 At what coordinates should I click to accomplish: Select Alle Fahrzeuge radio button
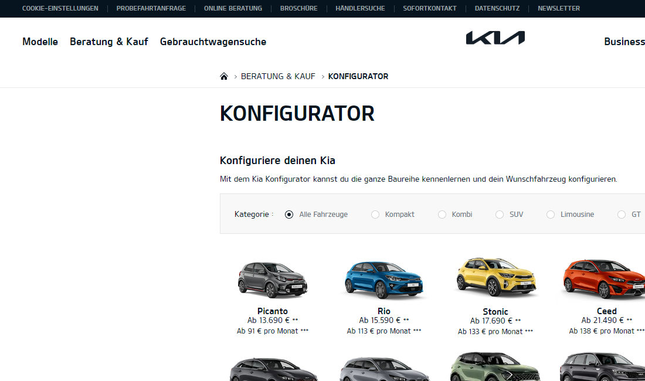289,215
